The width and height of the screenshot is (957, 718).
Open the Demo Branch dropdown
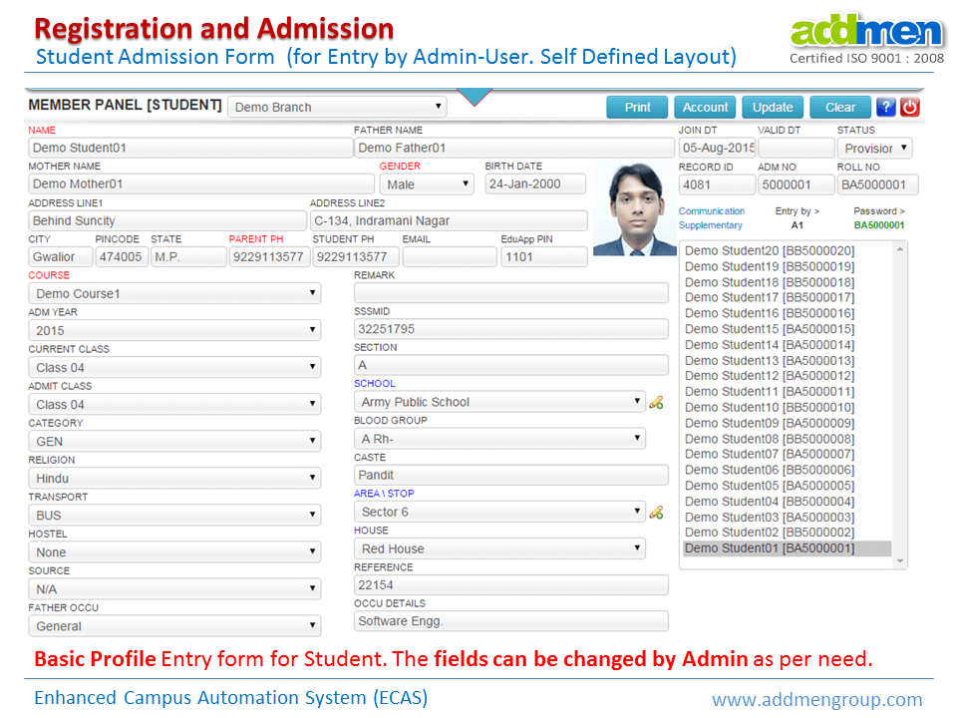(x=337, y=107)
